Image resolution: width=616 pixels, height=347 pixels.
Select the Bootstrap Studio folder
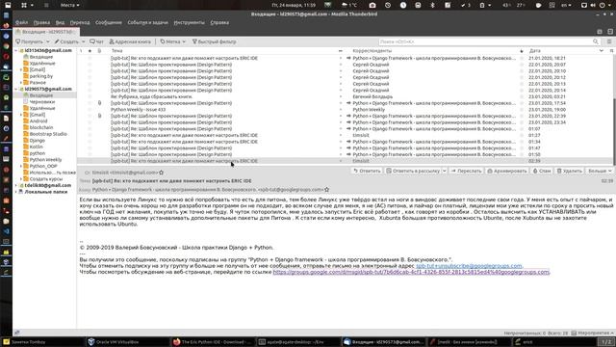[48, 134]
